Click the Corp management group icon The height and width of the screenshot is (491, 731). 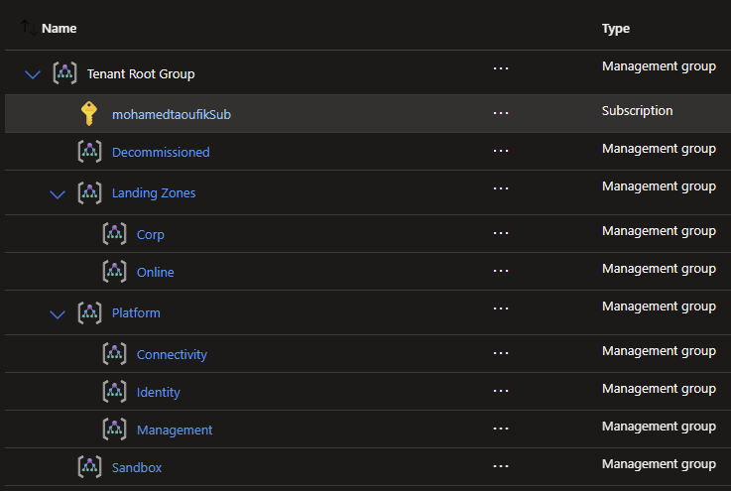click(114, 234)
